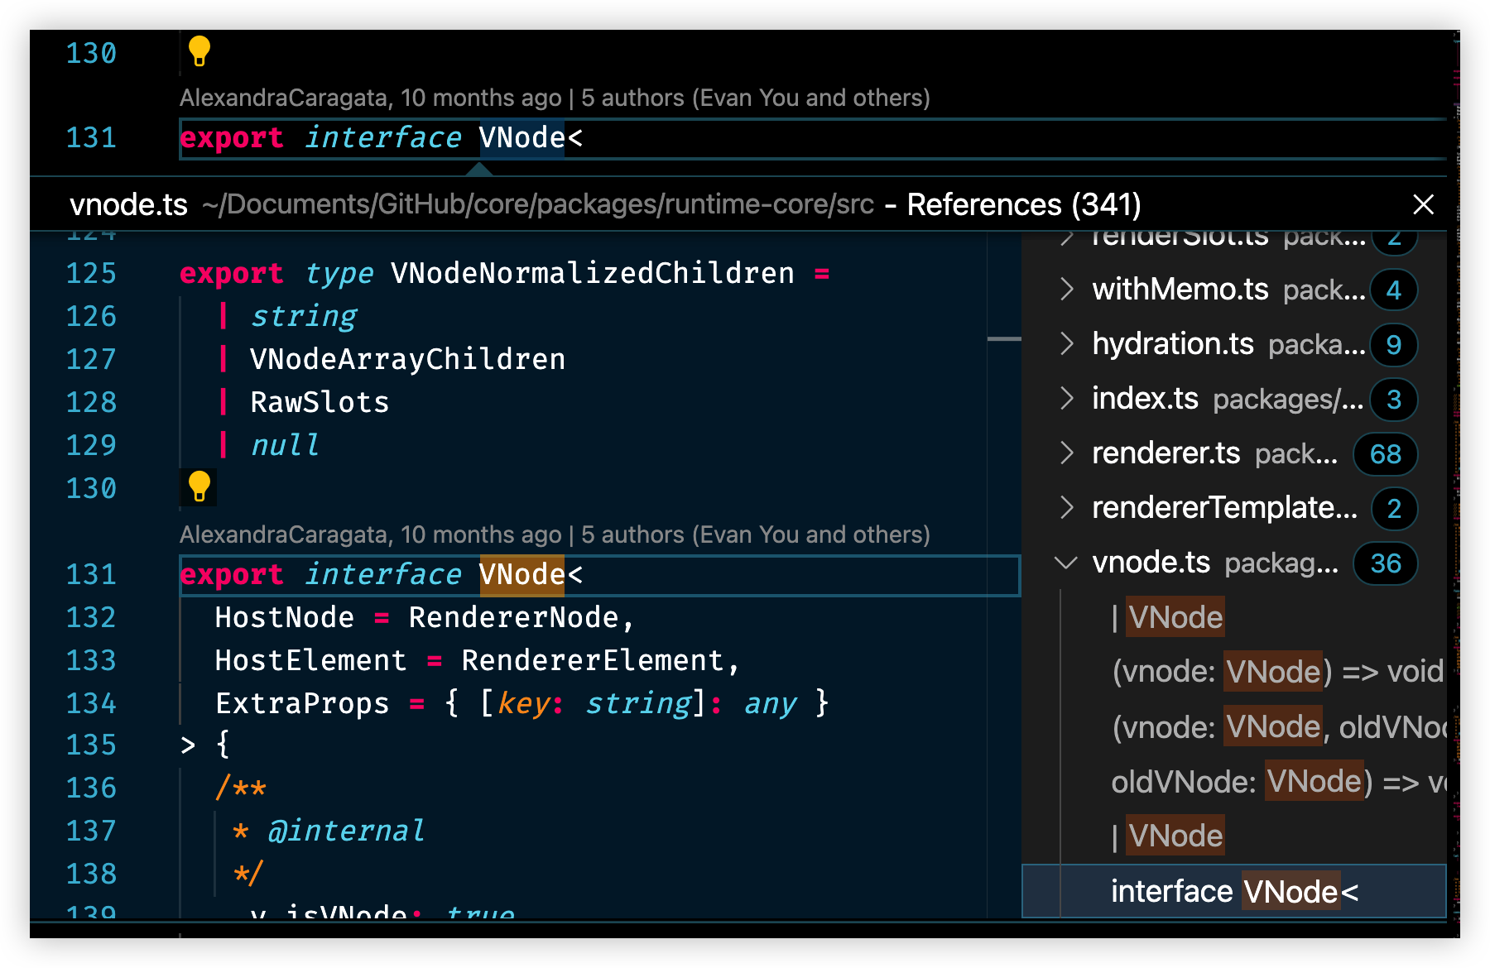Click the minimap scrollbar on the right edge
Screen dimensions: 1490x968
1456,496
